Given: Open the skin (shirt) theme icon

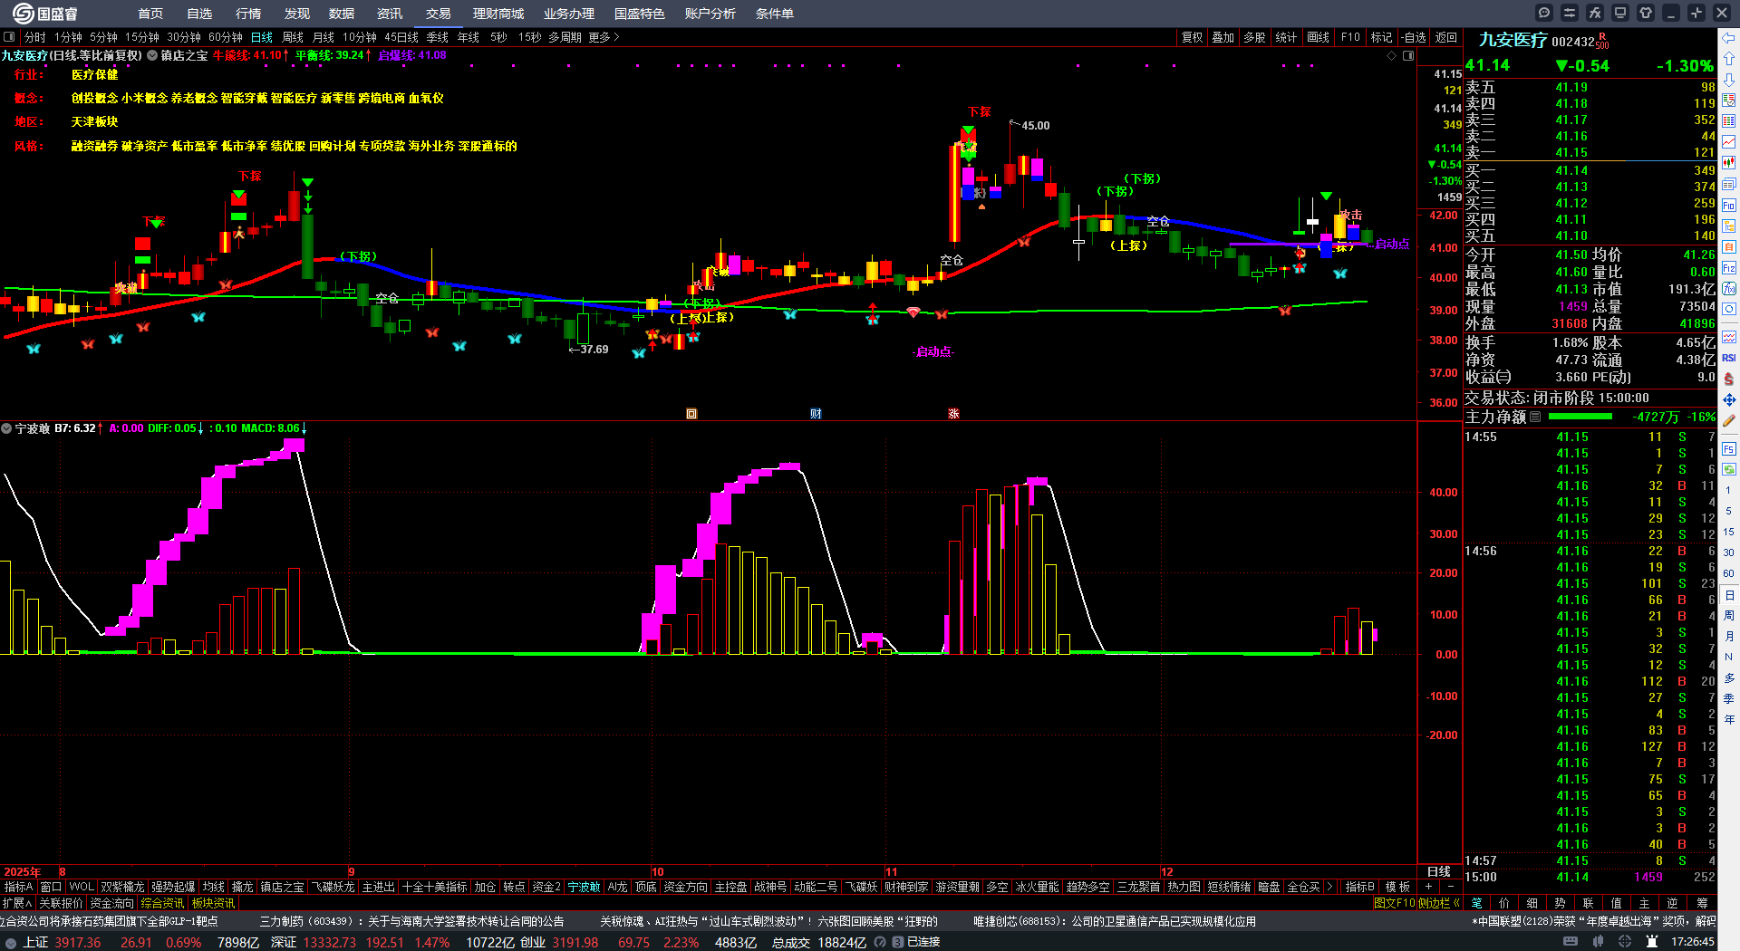Looking at the screenshot, I should coord(1646,13).
